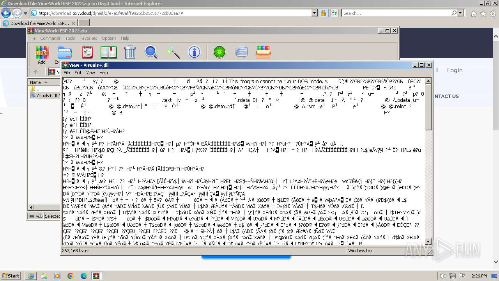
Task: Click the viewer vertical scrollbar thumb
Action: click(x=428, y=107)
